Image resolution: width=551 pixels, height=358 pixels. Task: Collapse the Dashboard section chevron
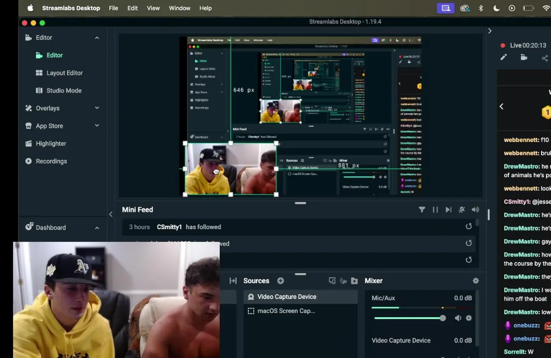click(97, 228)
